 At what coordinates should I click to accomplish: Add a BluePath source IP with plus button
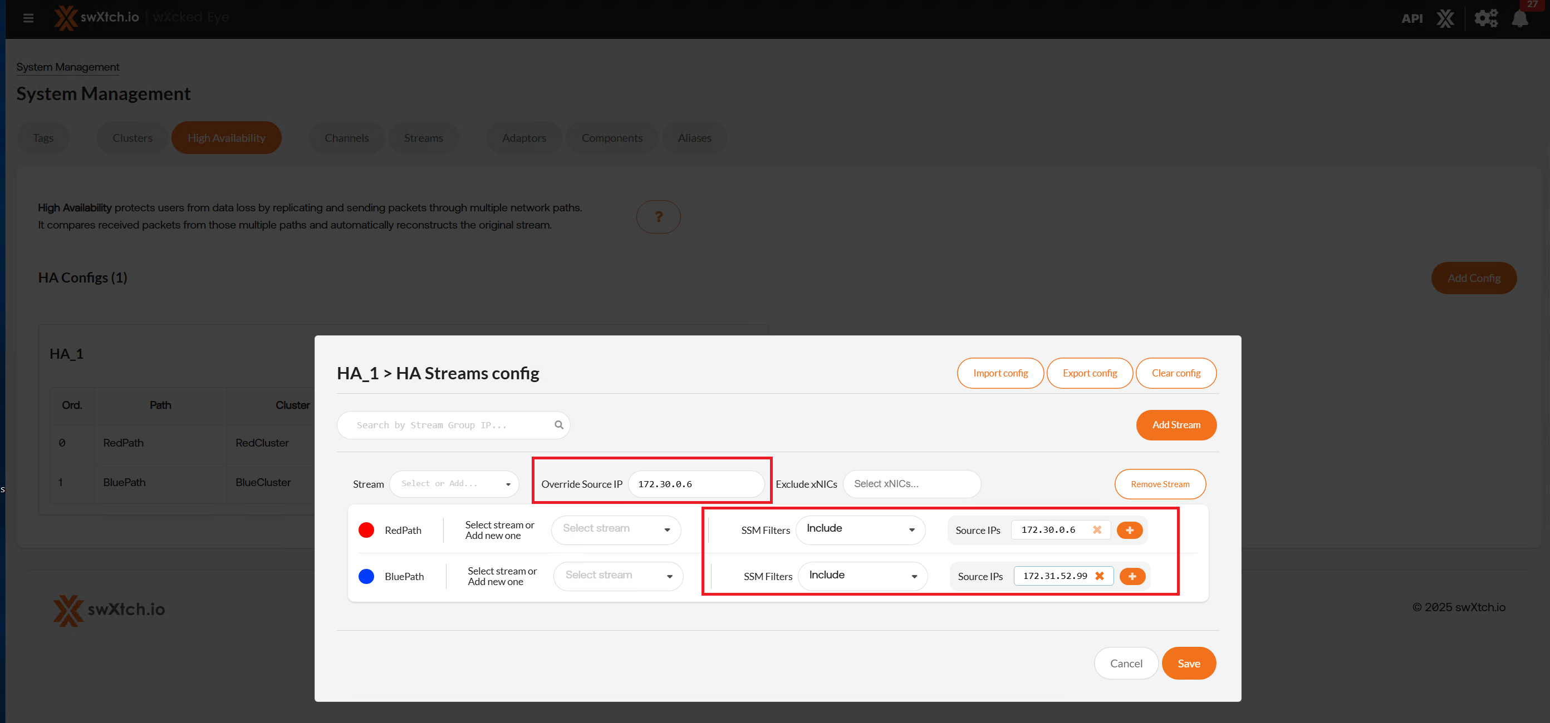tap(1131, 576)
